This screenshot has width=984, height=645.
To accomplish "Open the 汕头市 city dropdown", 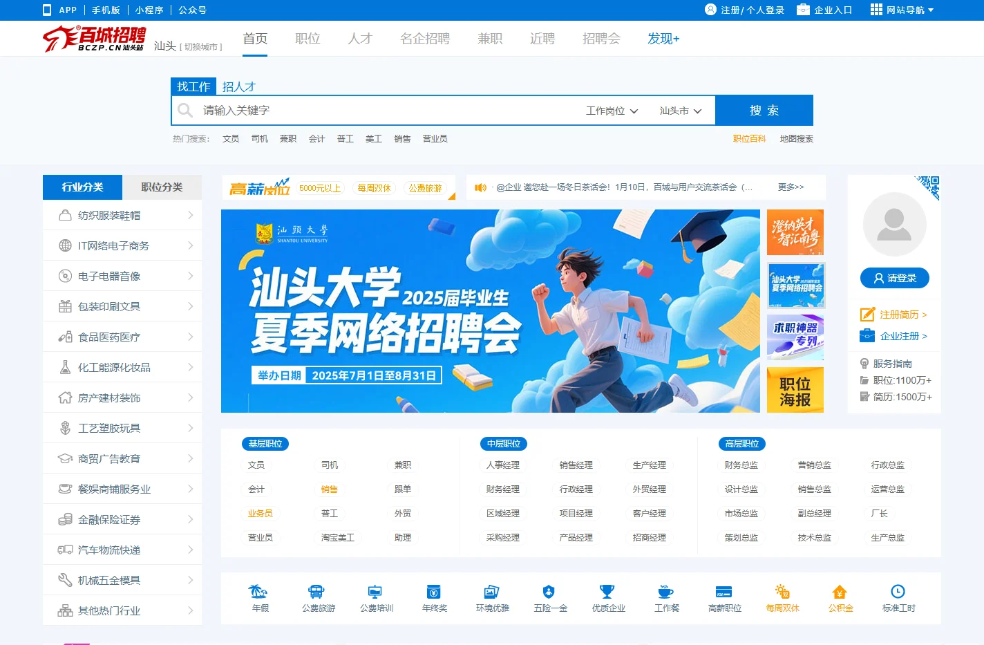I will [x=680, y=111].
